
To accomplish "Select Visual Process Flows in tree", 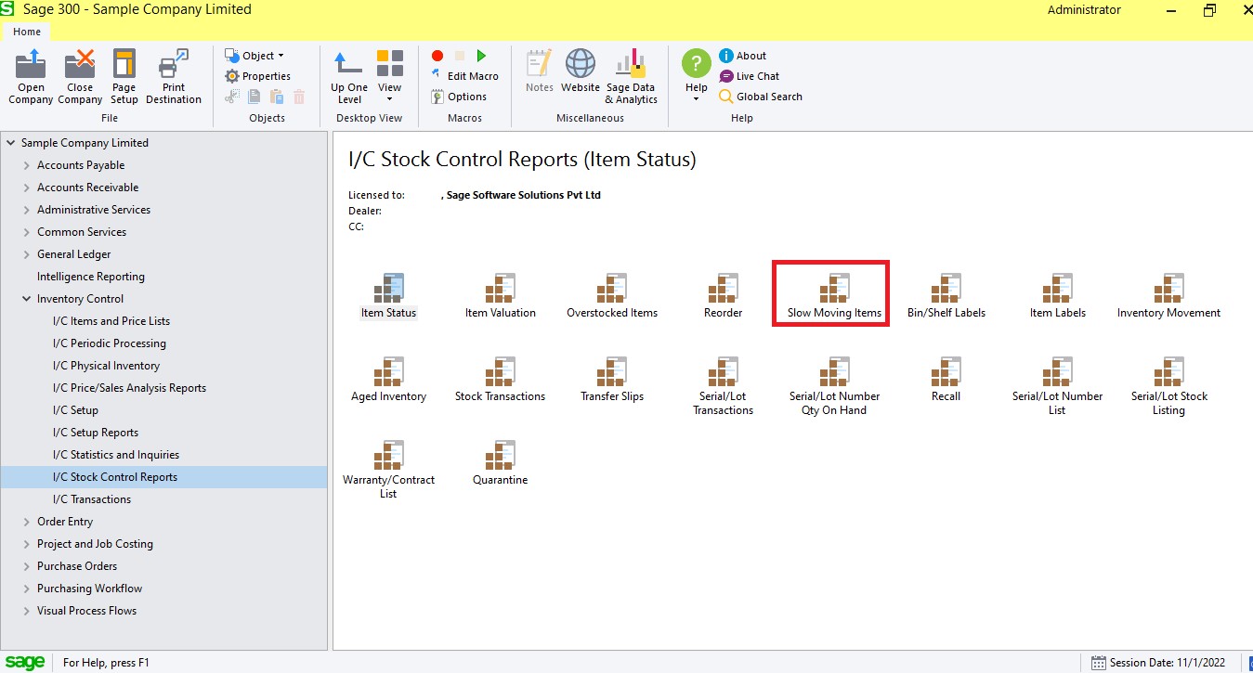I will click(86, 611).
